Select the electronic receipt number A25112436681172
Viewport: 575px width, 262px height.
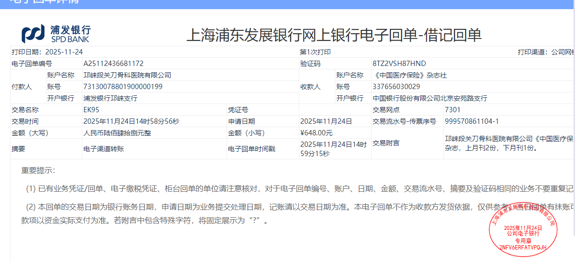pyautogui.click(x=113, y=64)
